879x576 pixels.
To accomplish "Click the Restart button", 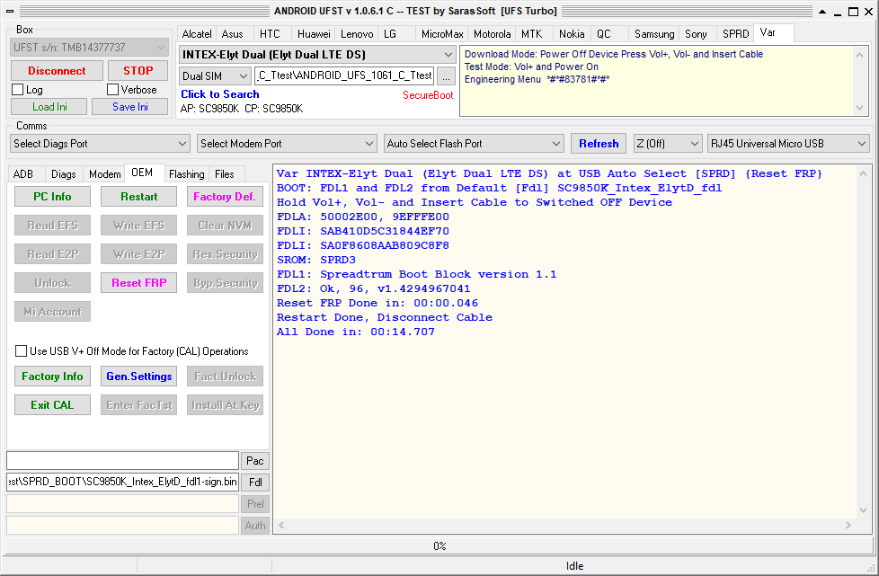I will (139, 197).
